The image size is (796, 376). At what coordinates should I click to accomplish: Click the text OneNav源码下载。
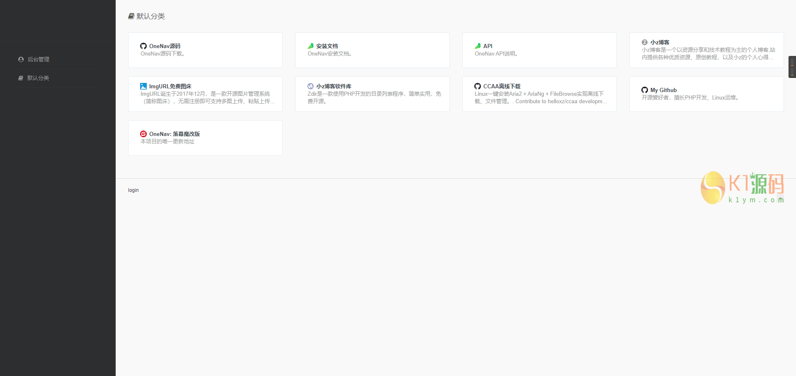(163, 53)
